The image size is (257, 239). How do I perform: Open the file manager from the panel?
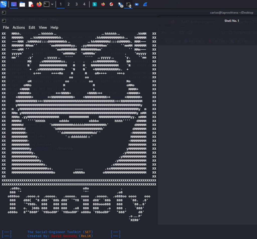click(22, 4)
